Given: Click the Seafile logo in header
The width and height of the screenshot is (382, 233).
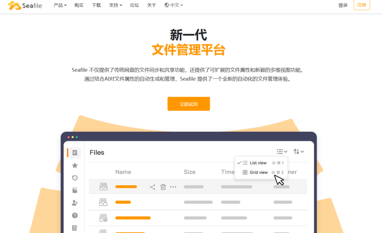Looking at the screenshot, I should click(x=25, y=5).
